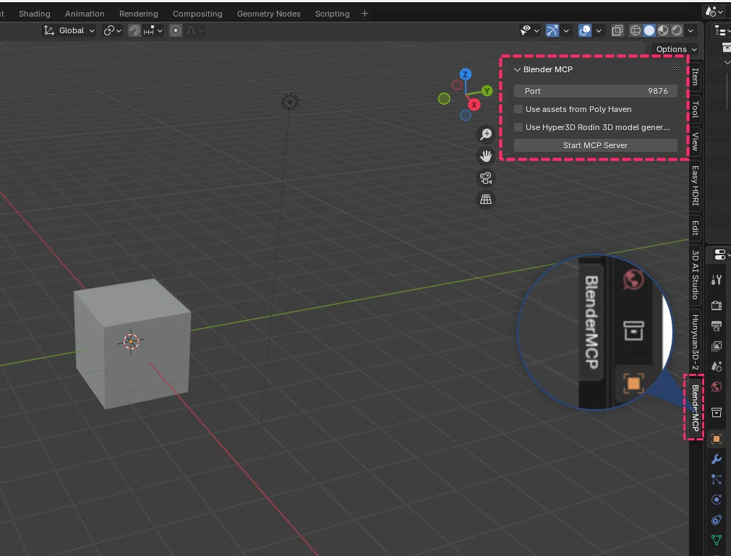Open the Tool properties tab icon
Viewport: 731px width, 556px height.
point(717,280)
